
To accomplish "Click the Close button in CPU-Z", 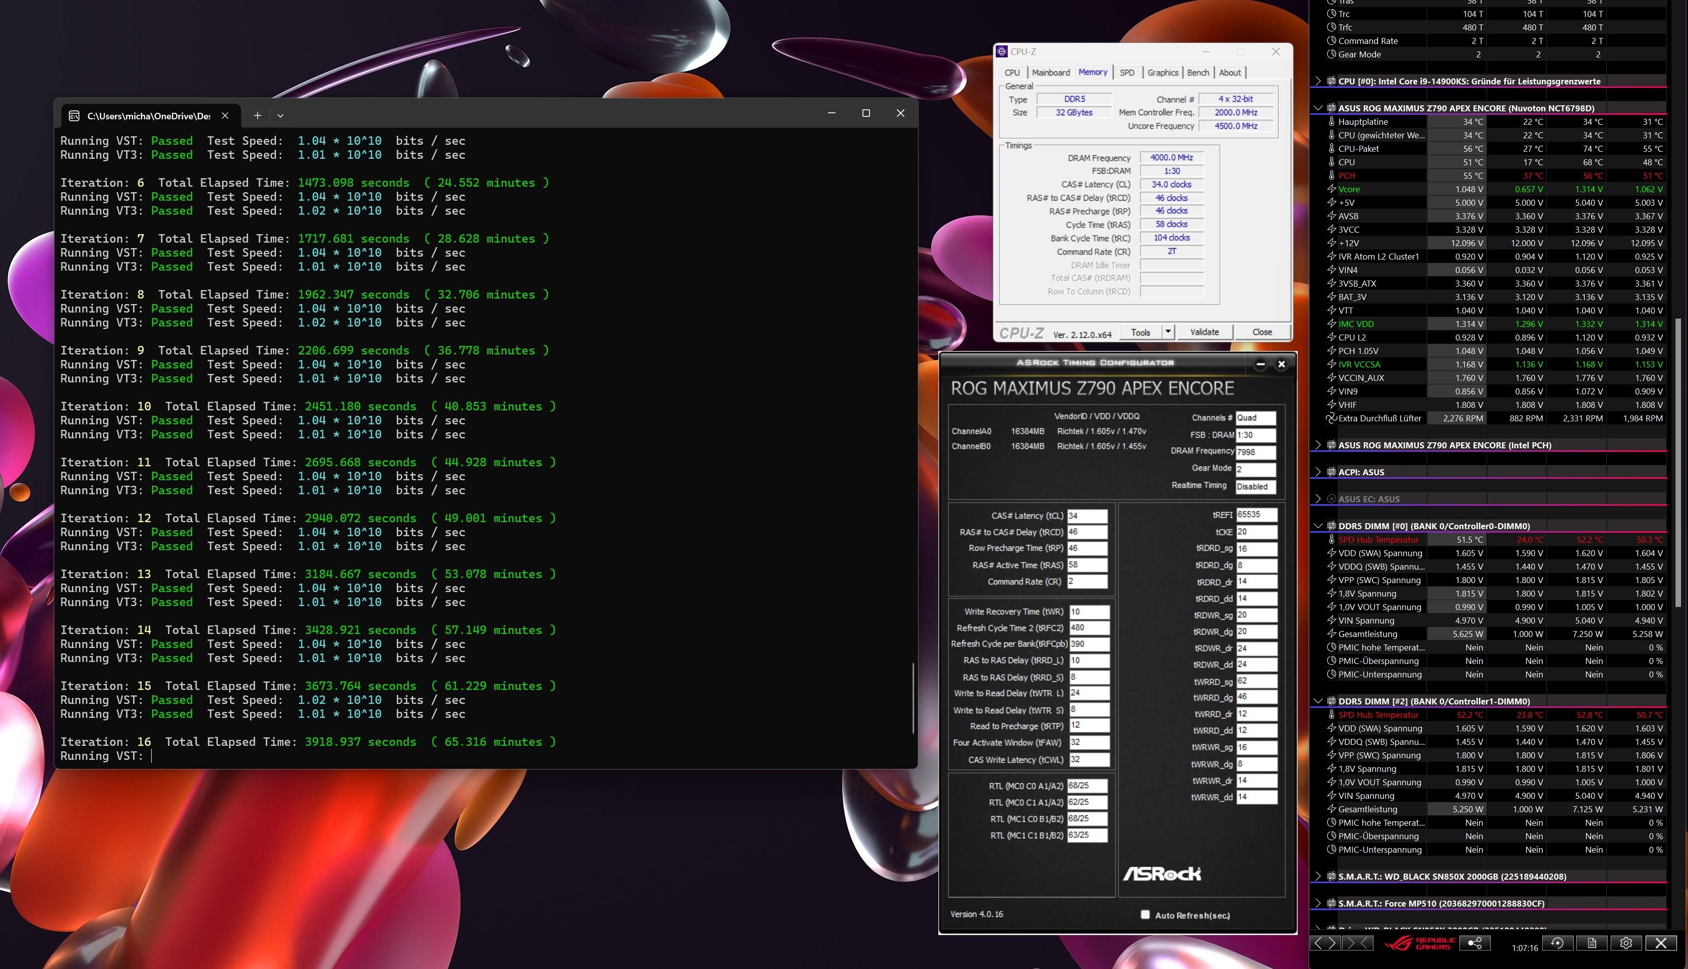I will coord(1262,331).
